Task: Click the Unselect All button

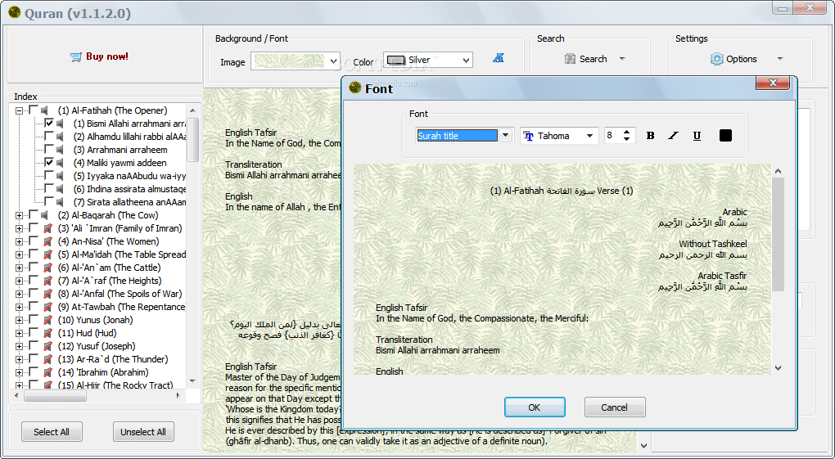Action: tap(143, 432)
